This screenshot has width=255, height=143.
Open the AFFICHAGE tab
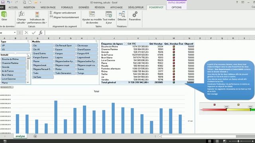tap(116, 8)
